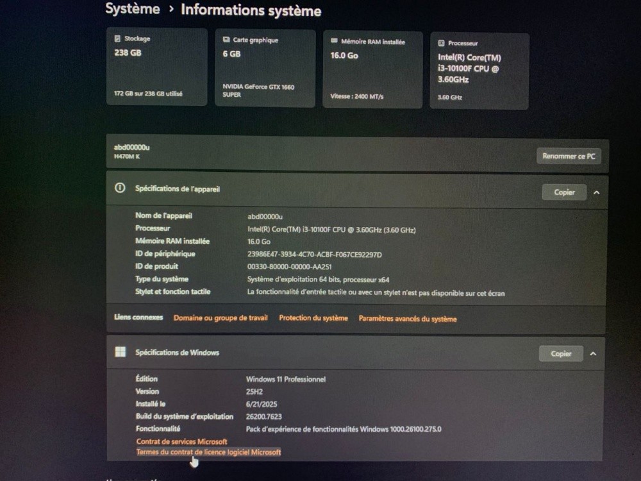This screenshot has height=481, width=641.
Task: Click the Spécifications de Windows header title
Action: coord(177,352)
